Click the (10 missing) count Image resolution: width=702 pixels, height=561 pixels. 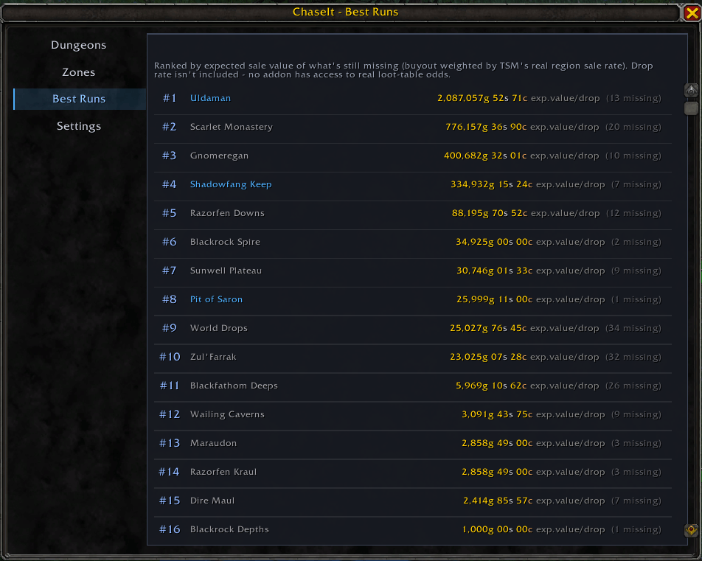point(633,156)
